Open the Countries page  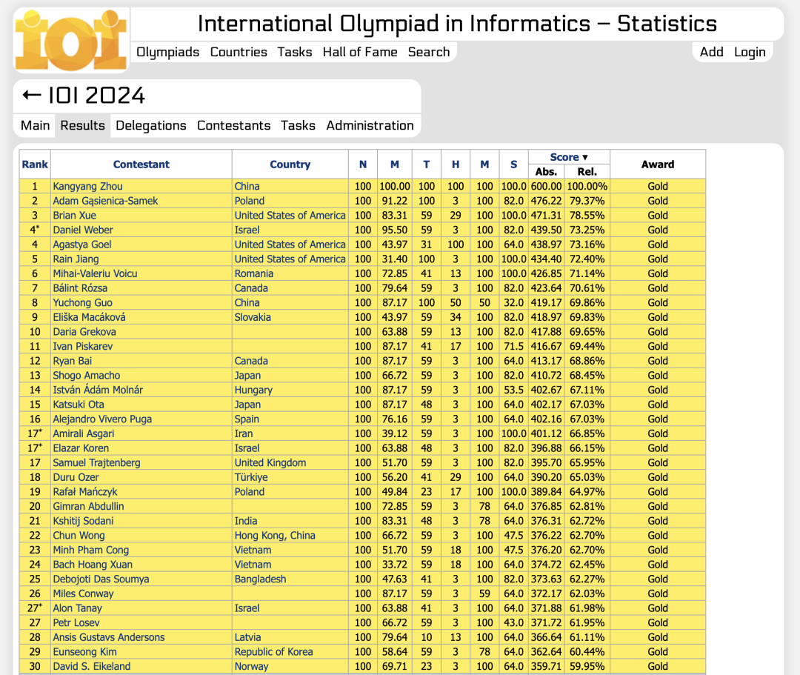[239, 52]
